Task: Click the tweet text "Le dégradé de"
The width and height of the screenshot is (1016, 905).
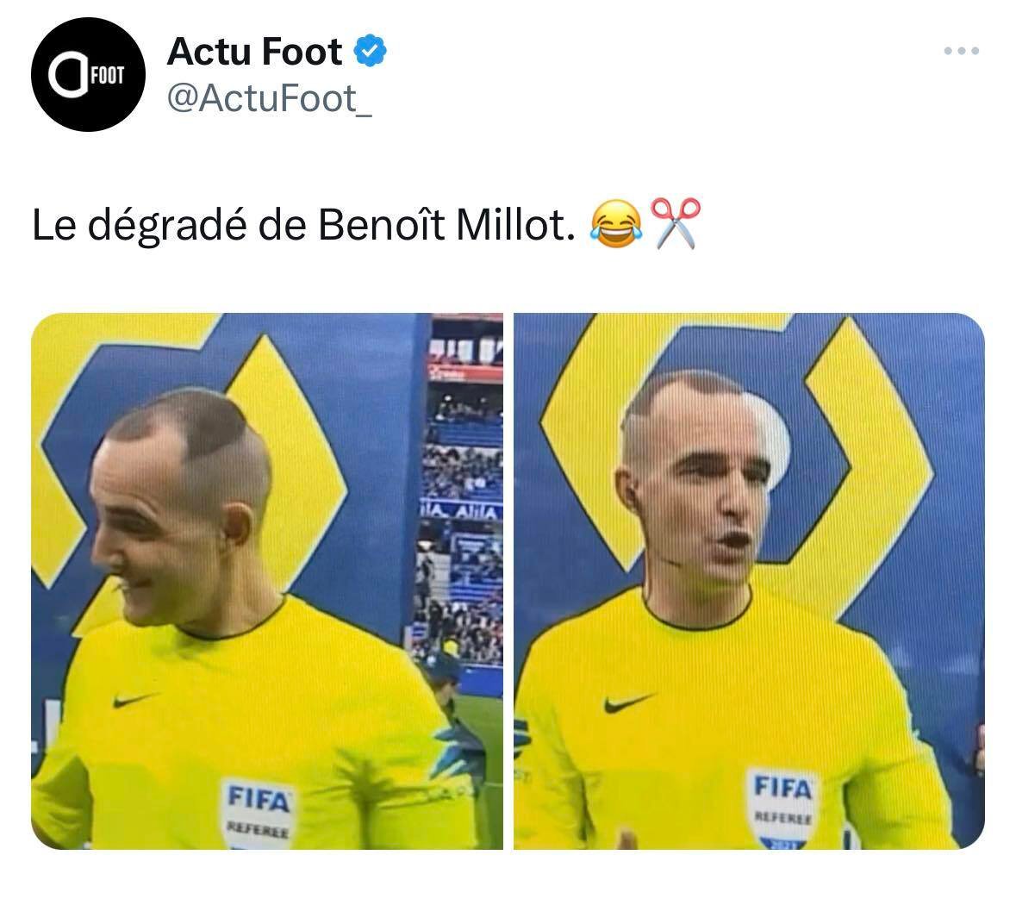Action: [170, 225]
